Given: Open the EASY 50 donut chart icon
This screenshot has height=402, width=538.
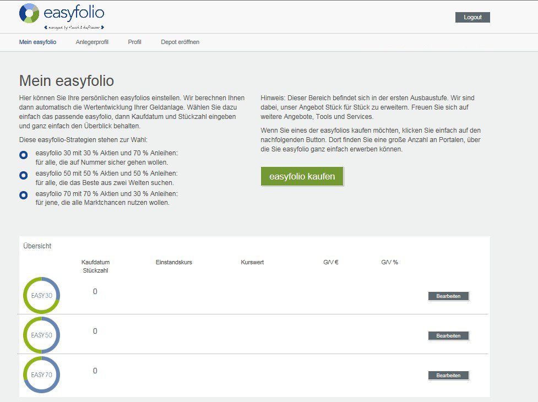Looking at the screenshot, I should 41,335.
